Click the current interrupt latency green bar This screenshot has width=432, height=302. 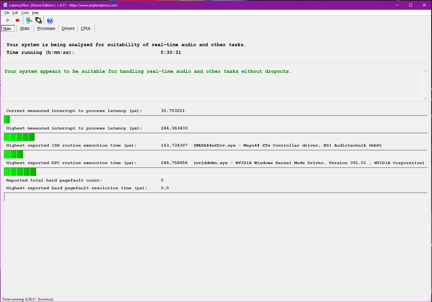[x=7, y=120]
